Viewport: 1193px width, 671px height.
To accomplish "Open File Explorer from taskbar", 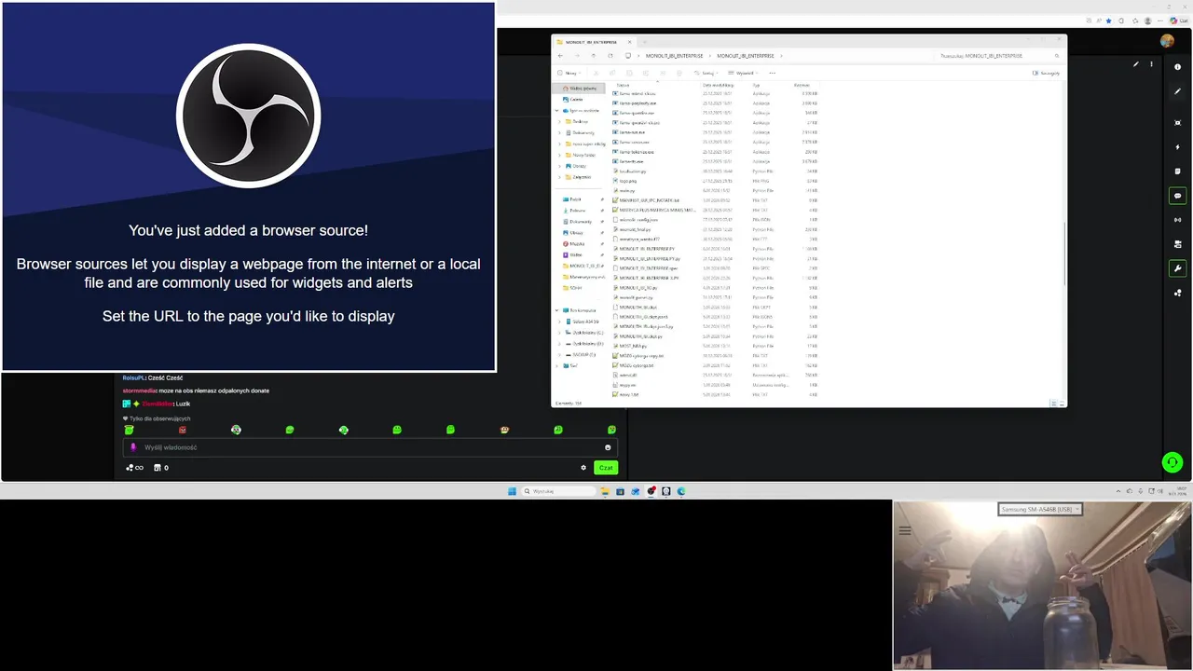I will point(605,491).
